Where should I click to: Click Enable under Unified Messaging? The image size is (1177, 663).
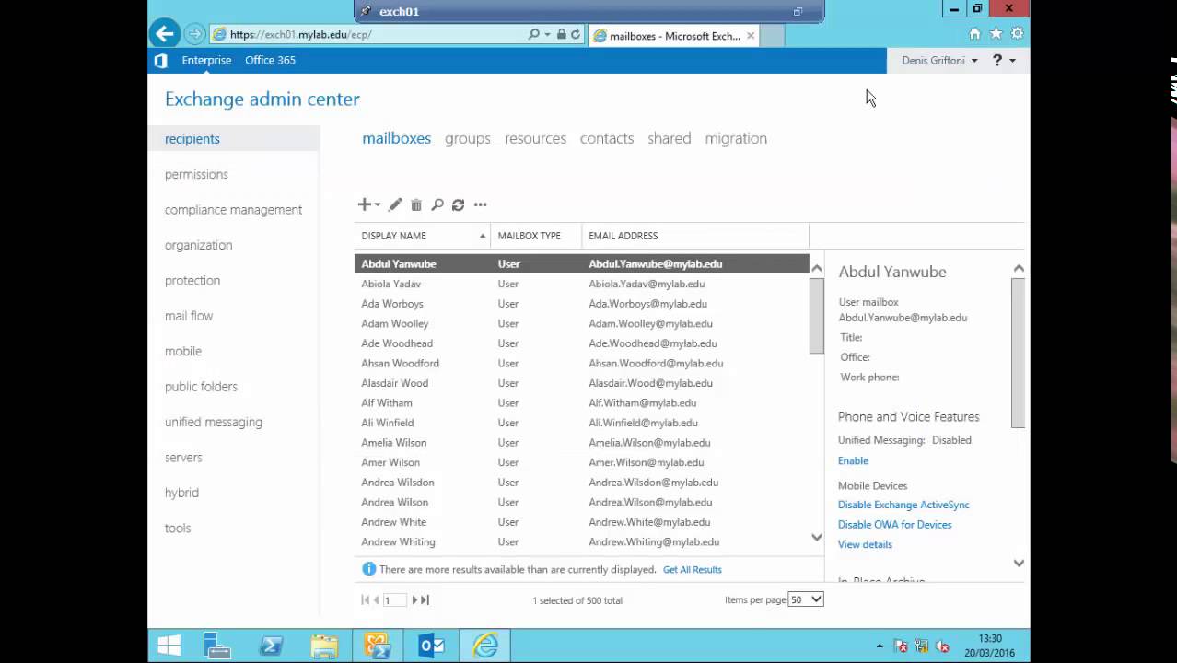pos(853,460)
